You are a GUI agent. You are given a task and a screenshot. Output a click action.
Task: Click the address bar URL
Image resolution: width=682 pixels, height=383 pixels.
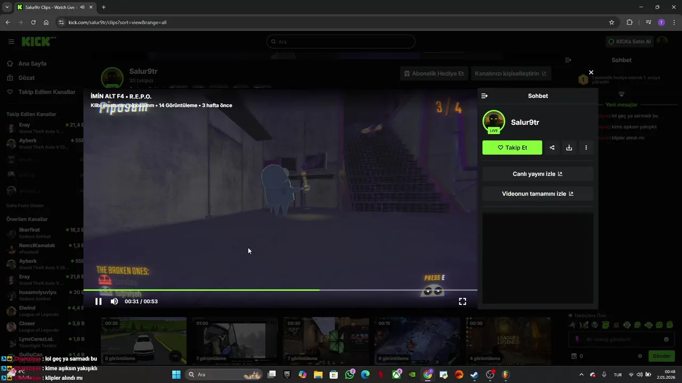pos(117,22)
